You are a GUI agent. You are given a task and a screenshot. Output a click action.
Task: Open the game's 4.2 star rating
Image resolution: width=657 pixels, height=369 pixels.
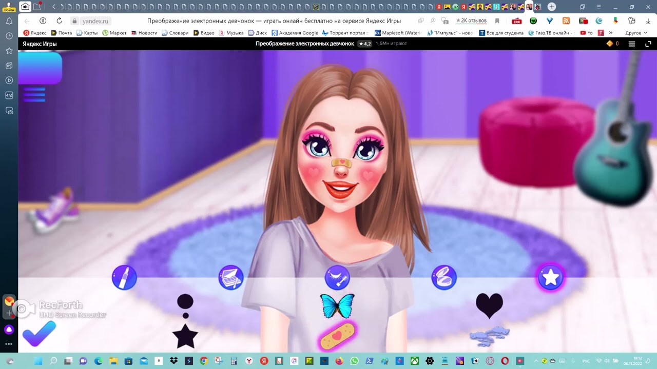point(364,44)
